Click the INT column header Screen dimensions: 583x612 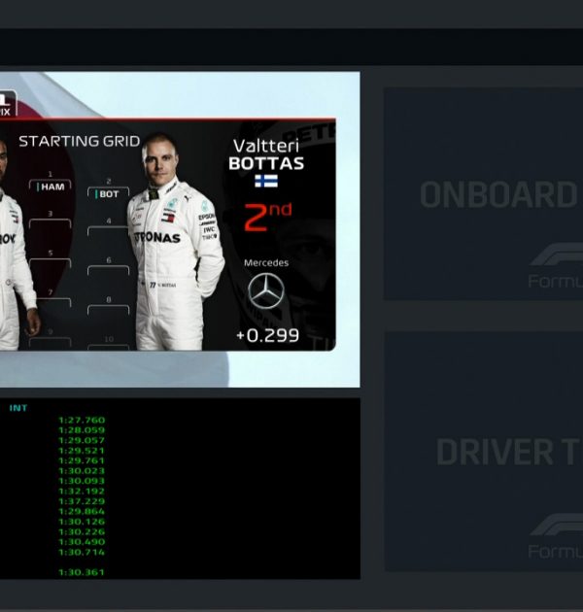[18, 408]
